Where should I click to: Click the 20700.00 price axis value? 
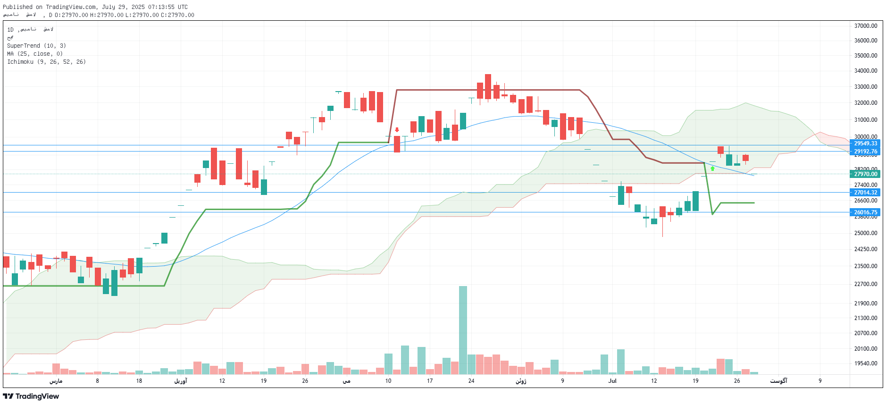866,333
